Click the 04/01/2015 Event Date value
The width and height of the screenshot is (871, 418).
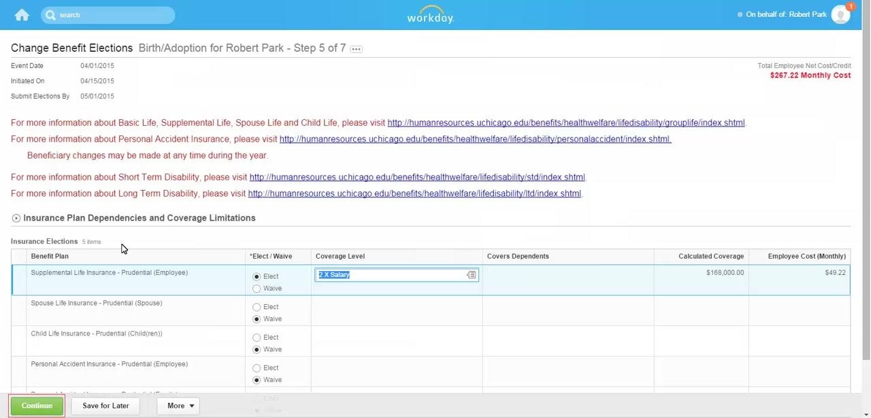(x=97, y=66)
